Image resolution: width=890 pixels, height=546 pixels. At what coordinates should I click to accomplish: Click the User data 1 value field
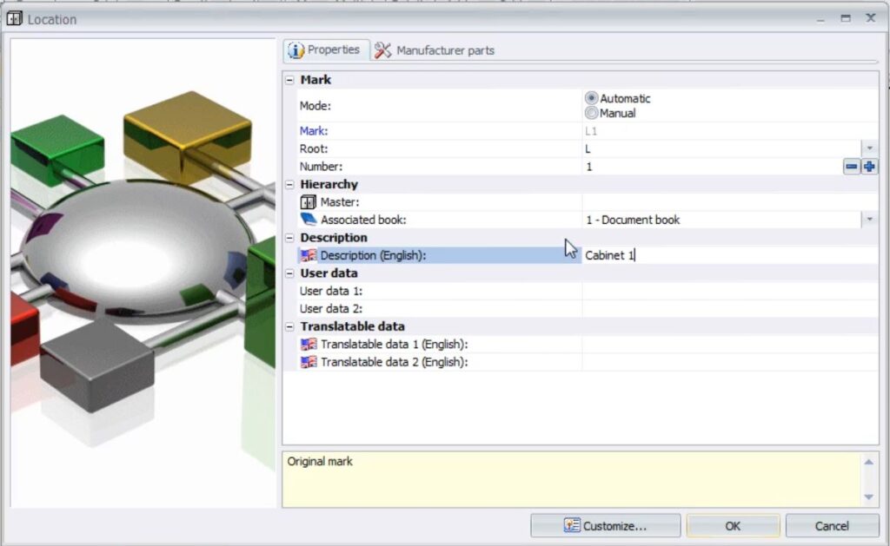tap(730, 291)
